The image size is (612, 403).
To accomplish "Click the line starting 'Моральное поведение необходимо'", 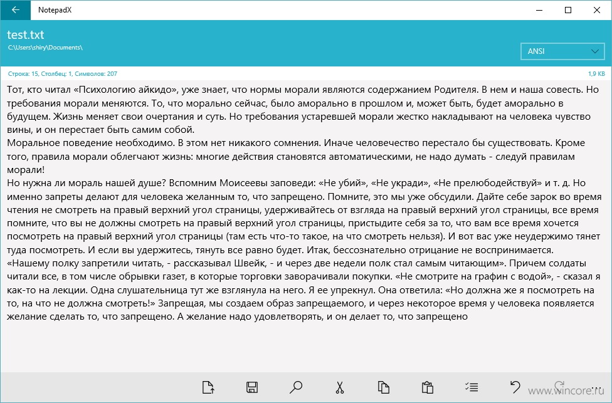I will tap(296, 143).
